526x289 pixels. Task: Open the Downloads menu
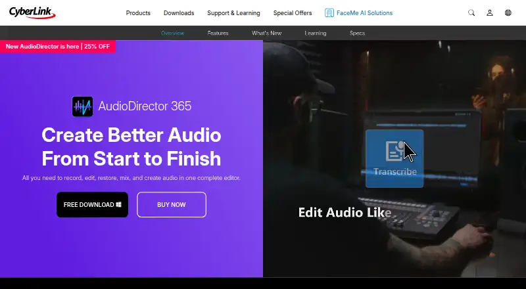(x=179, y=13)
